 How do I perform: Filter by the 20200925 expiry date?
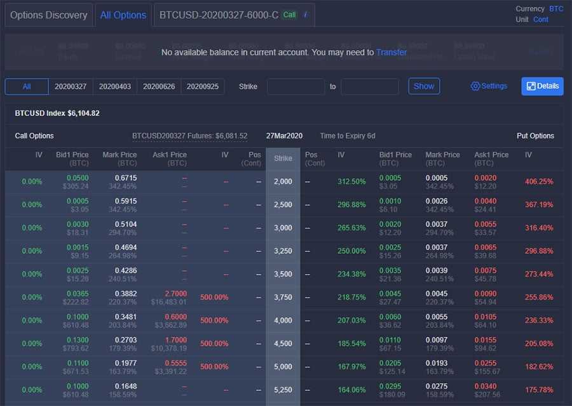click(x=202, y=86)
